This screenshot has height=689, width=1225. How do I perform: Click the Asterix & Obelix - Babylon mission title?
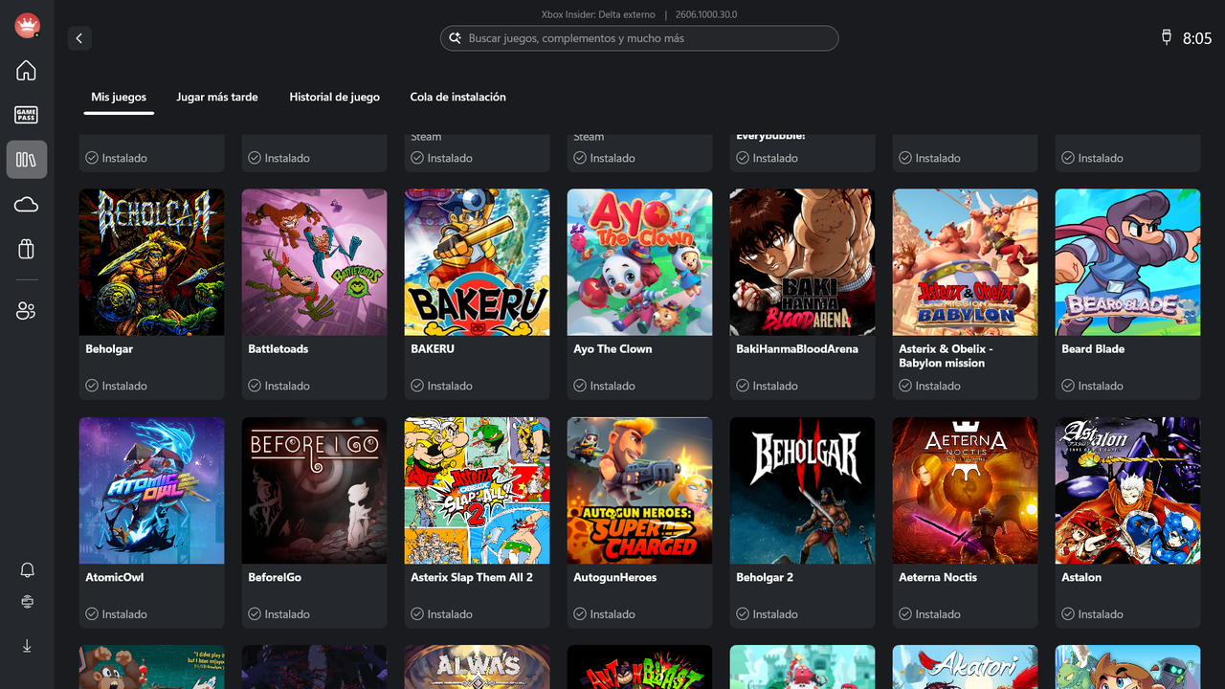click(x=946, y=356)
